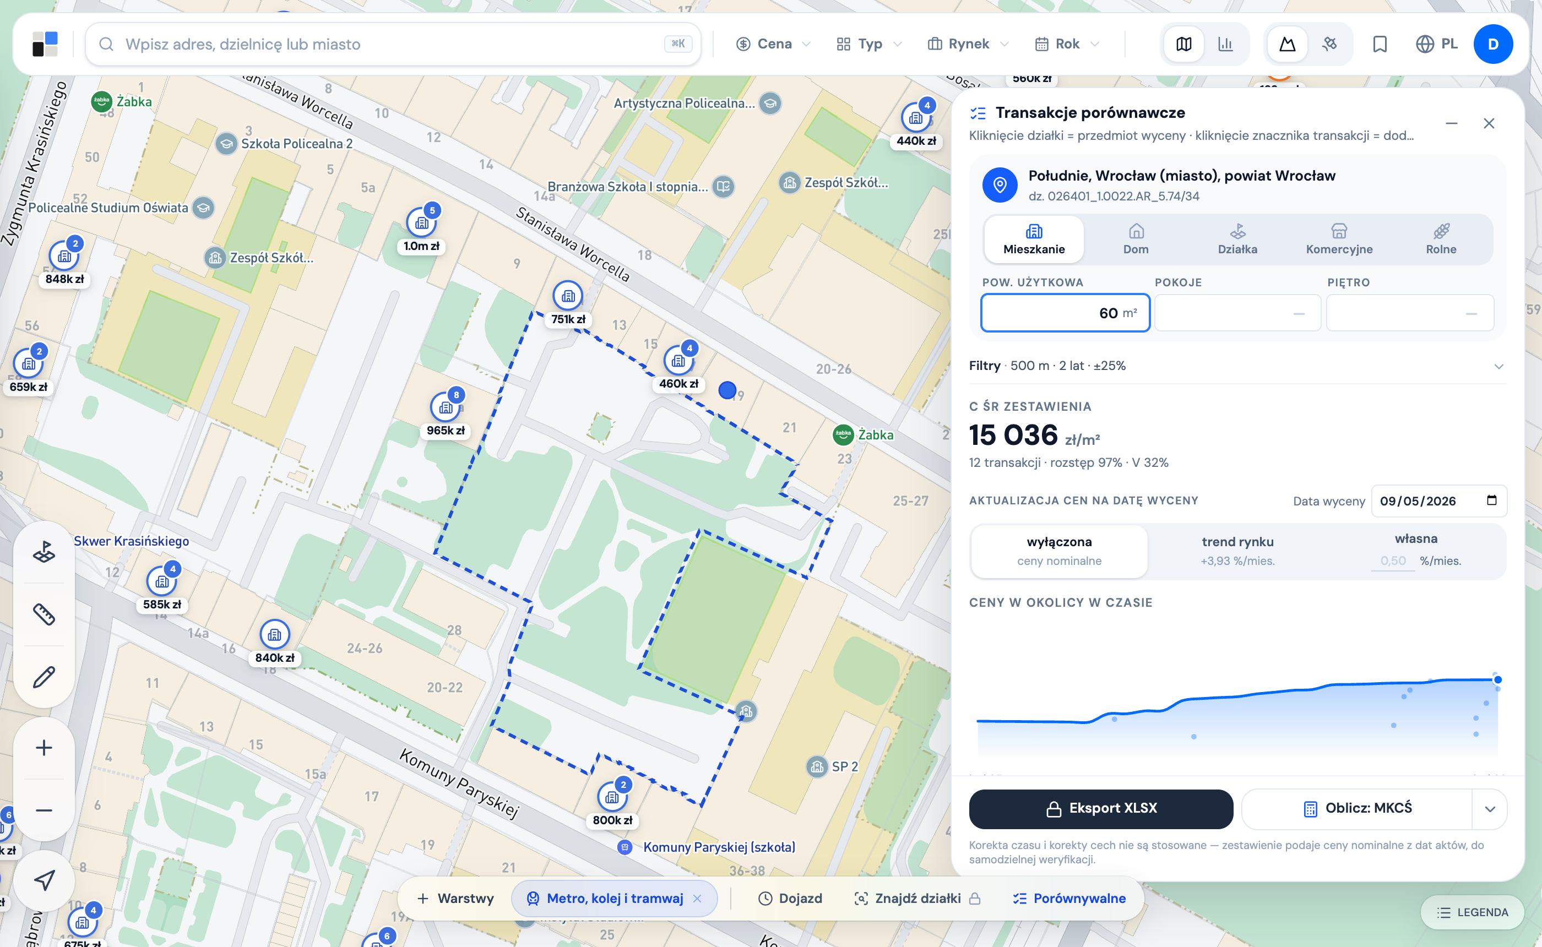The width and height of the screenshot is (1542, 947).
Task: Open the Cena filter dropdown
Action: tap(773, 44)
